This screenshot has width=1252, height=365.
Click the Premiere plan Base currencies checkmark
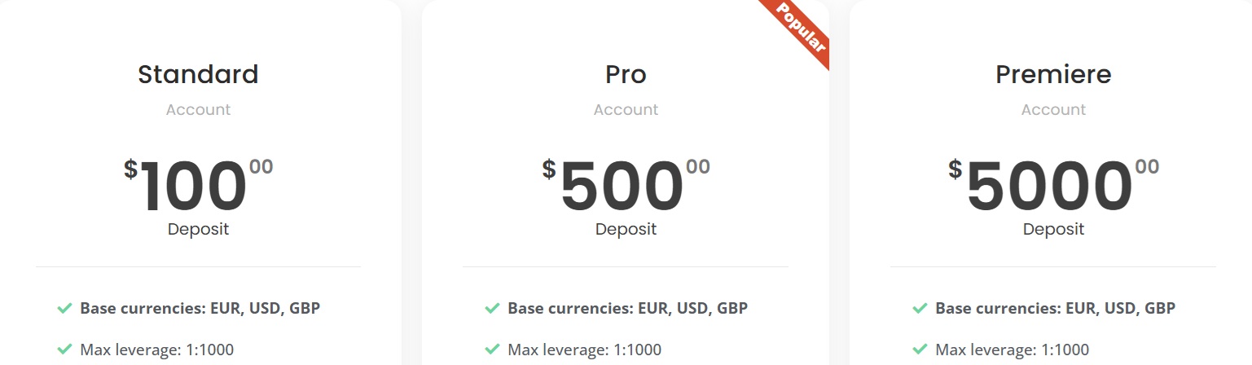click(920, 309)
